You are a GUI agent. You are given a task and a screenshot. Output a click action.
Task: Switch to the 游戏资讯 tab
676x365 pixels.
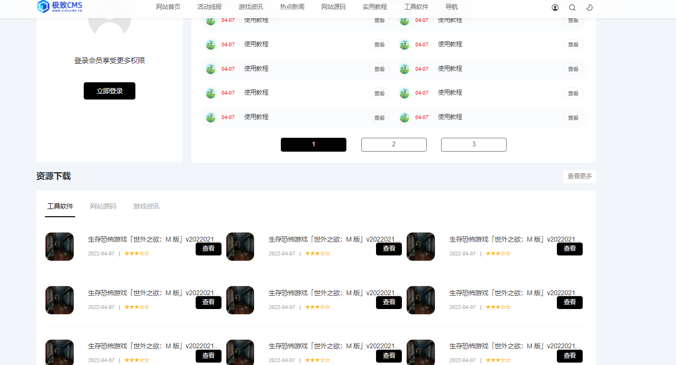pos(146,207)
